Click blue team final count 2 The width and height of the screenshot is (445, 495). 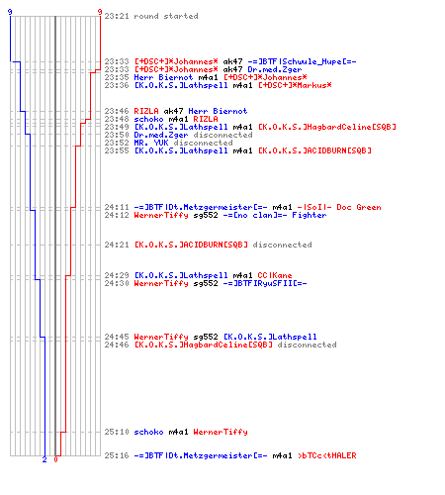pos(44,459)
